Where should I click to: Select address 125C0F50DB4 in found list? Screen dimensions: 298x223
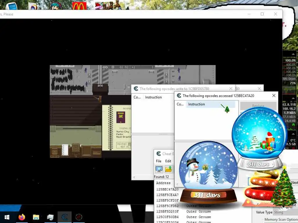click(x=167, y=217)
